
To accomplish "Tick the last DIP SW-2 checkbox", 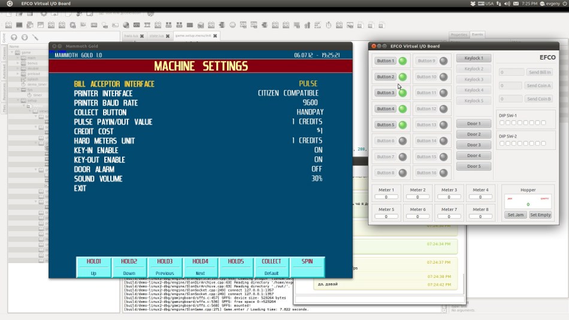I will [x=543, y=143].
